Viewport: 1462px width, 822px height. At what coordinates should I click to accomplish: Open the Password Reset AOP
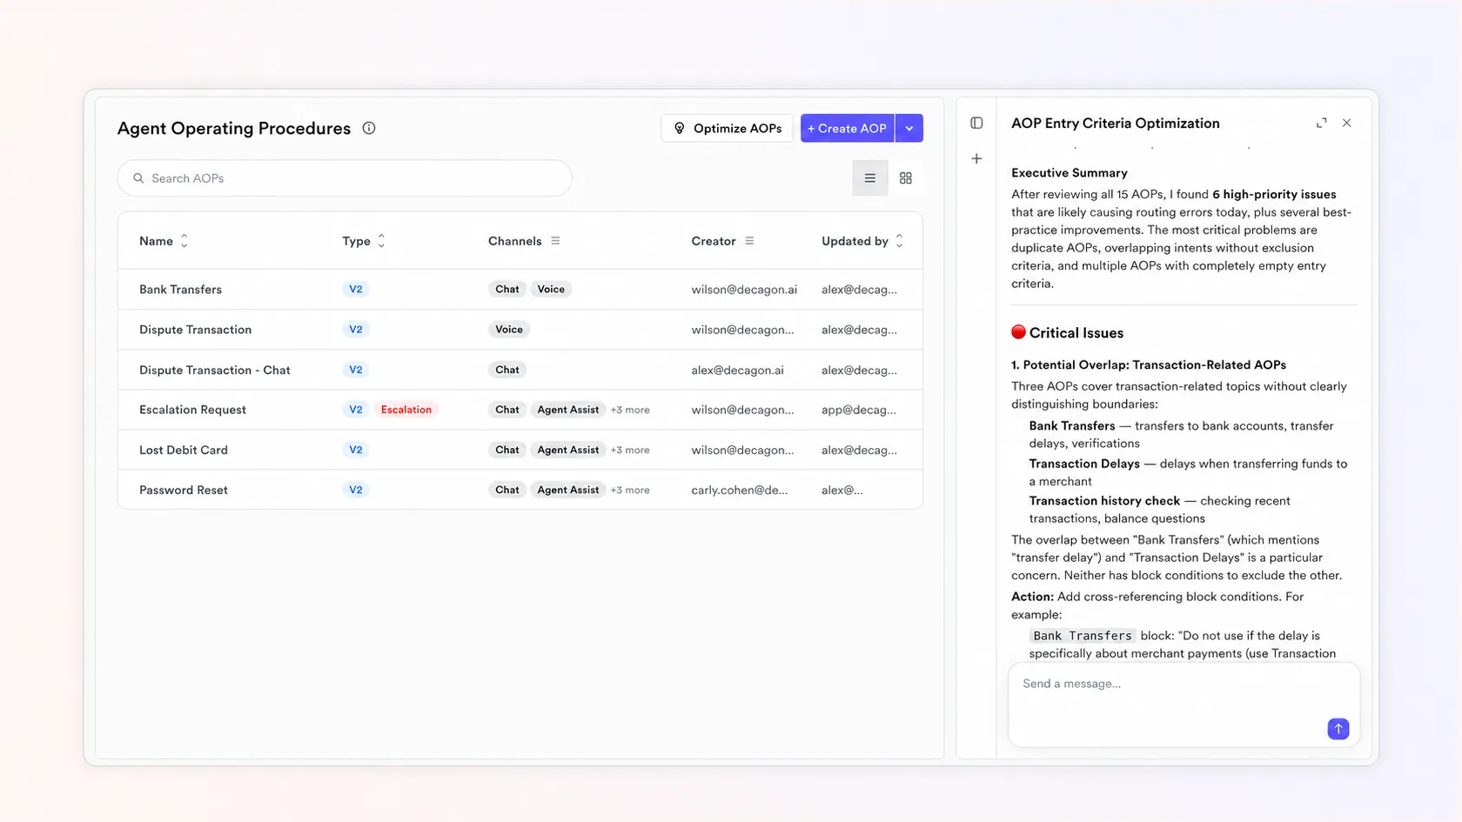(x=520, y=490)
